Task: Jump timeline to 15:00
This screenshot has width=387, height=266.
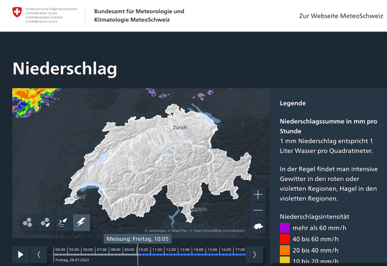Action: click(x=212, y=250)
